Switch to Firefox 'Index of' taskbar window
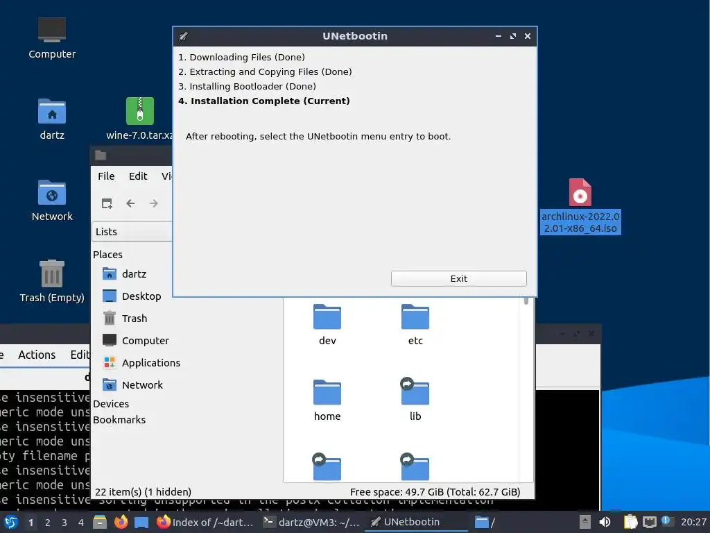This screenshot has height=533, width=710. [205, 522]
